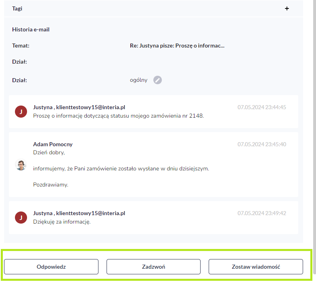Click the Zostaw wiadomość button
Screen dimensions: 316x282
pos(256,267)
